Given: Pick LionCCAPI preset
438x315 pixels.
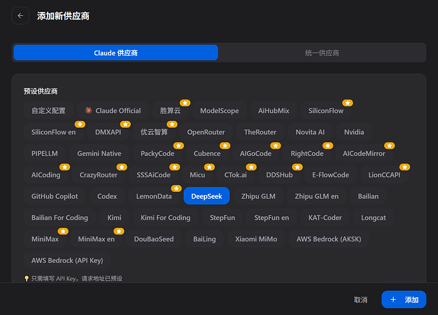Looking at the screenshot, I should coord(384,175).
